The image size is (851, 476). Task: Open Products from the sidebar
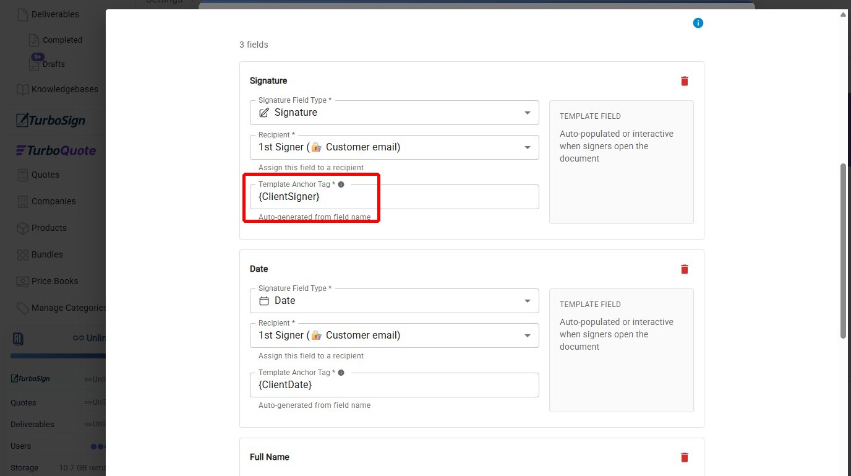[x=21, y=228]
